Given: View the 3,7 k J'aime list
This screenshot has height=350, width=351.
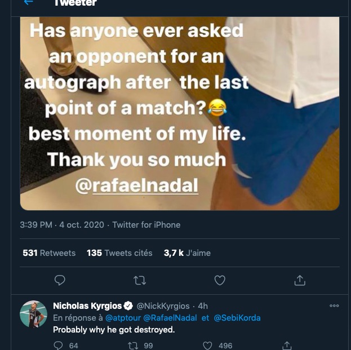Looking at the screenshot, I should coord(187,253).
